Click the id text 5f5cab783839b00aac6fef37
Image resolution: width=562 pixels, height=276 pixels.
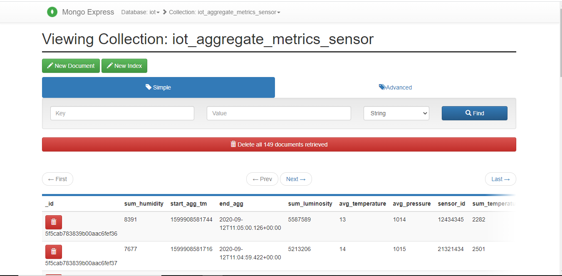81,264
